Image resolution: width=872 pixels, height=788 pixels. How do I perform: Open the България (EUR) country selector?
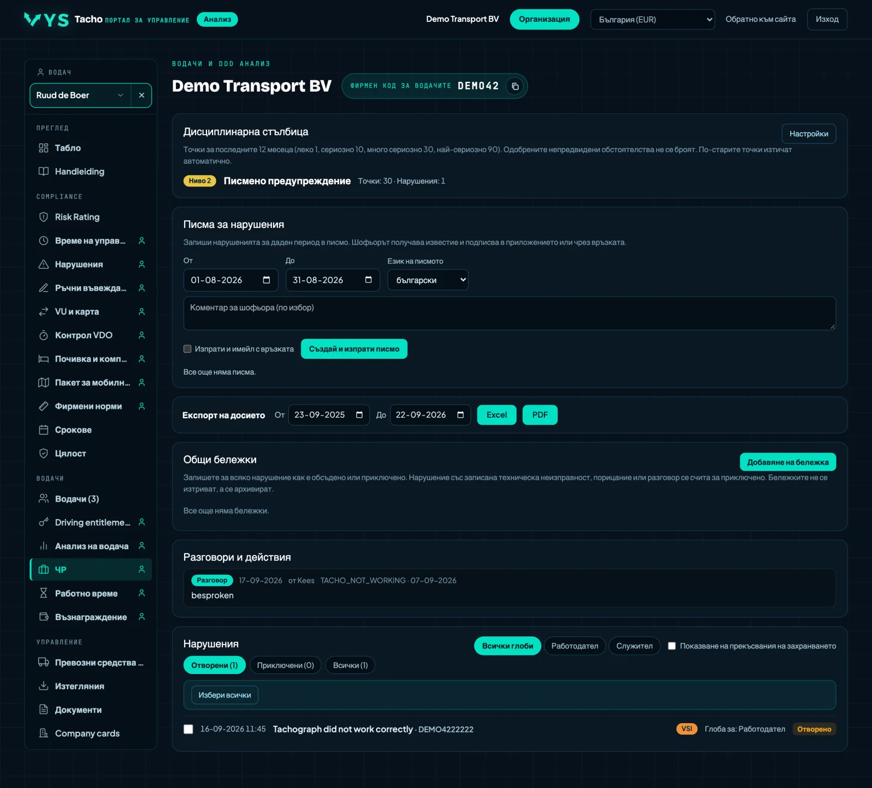[652, 20]
